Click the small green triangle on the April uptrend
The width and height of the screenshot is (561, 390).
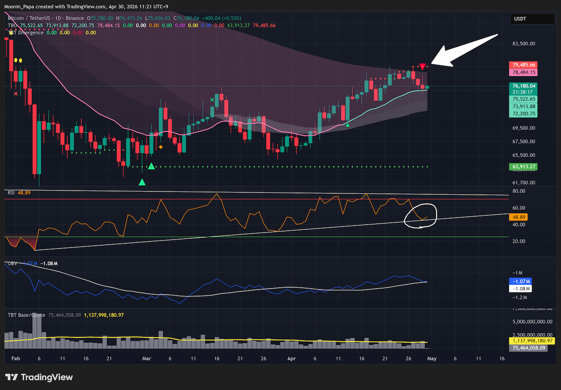point(347,124)
